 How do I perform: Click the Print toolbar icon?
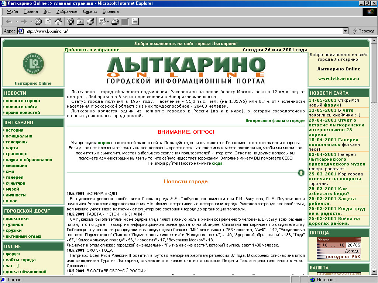tap(115, 22)
